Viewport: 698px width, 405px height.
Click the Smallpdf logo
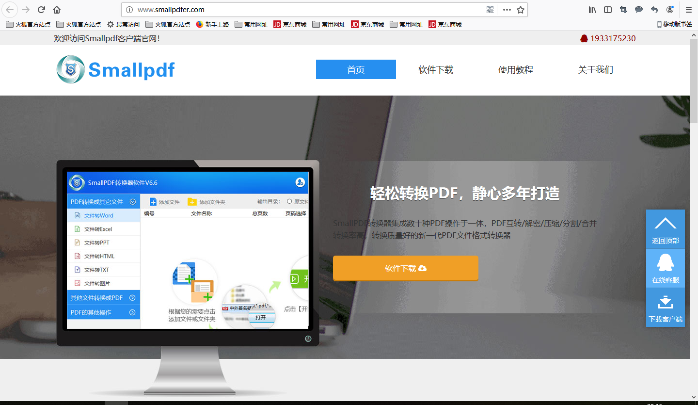coord(115,70)
